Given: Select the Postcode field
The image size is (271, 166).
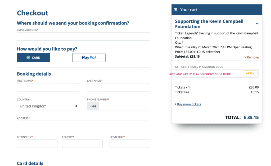Looking at the screenshot, I should tap(130, 144).
